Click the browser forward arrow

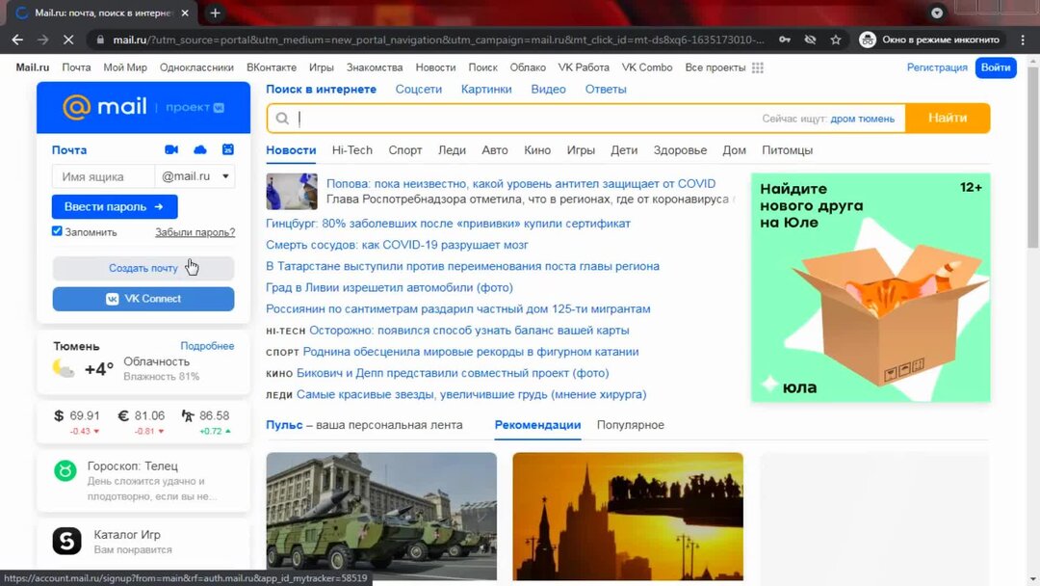[x=42, y=40]
